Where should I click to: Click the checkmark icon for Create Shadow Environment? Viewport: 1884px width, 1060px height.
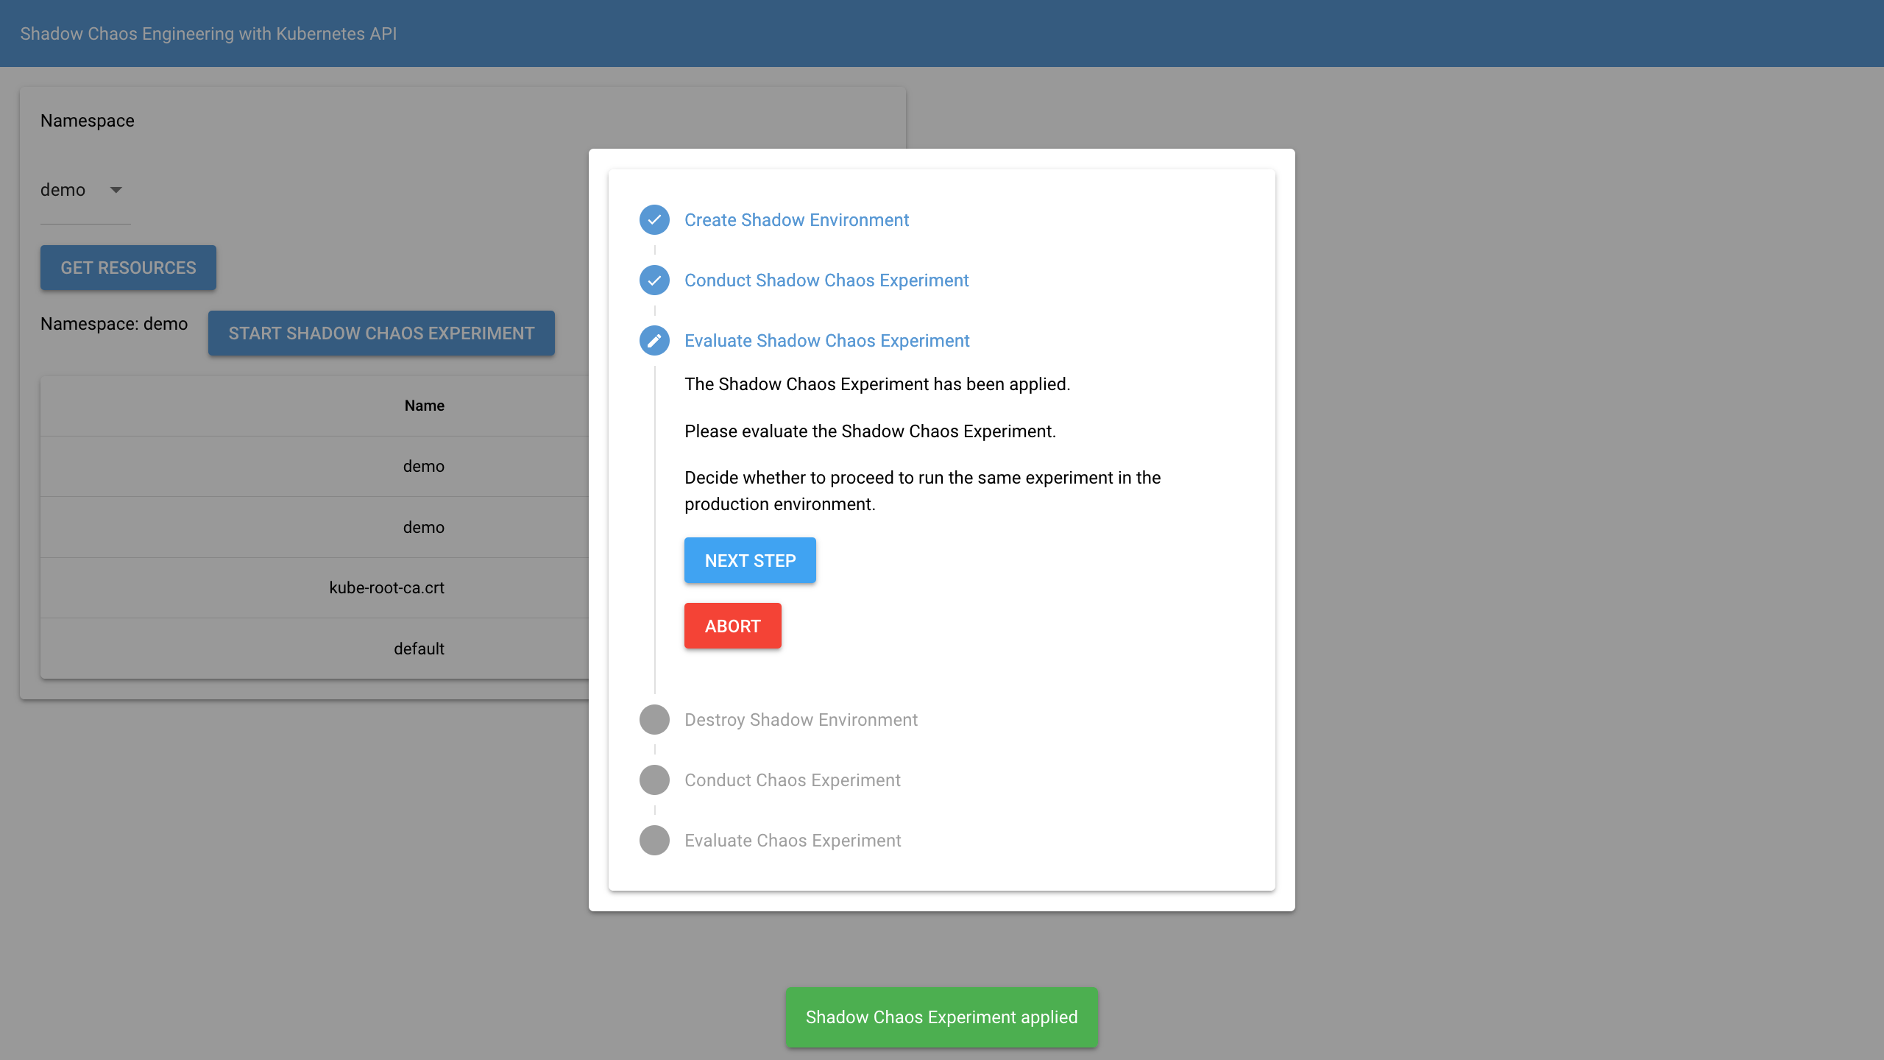click(x=654, y=219)
